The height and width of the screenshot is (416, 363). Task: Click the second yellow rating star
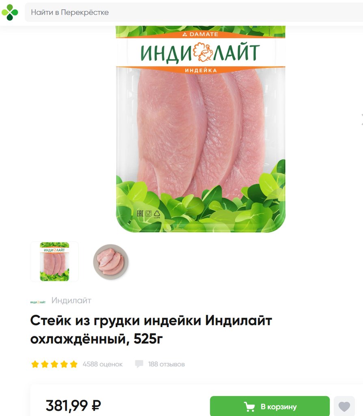45,364
